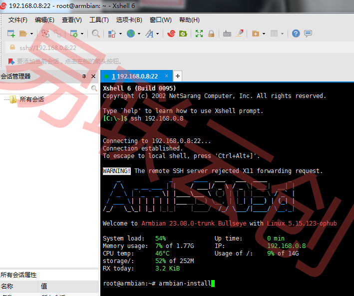Click the green terminal cursor block
Image resolution: width=354 pixels, height=296 pixels.
(213, 283)
